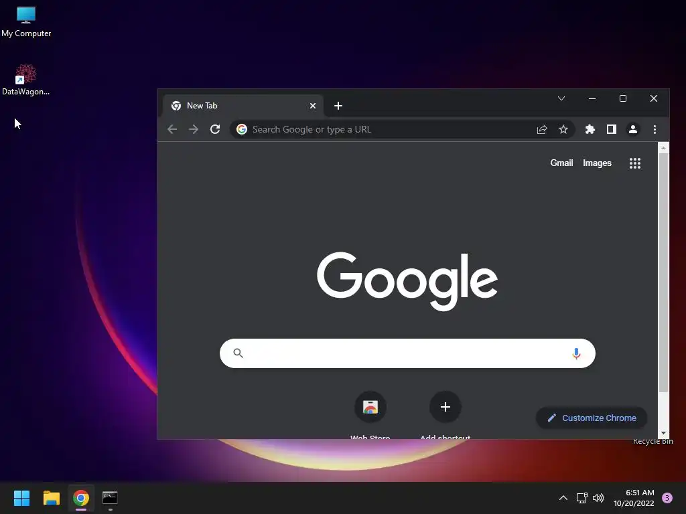Select the Recycle Bin desktop label
Viewport: 686px width, 514px height.
[653, 442]
